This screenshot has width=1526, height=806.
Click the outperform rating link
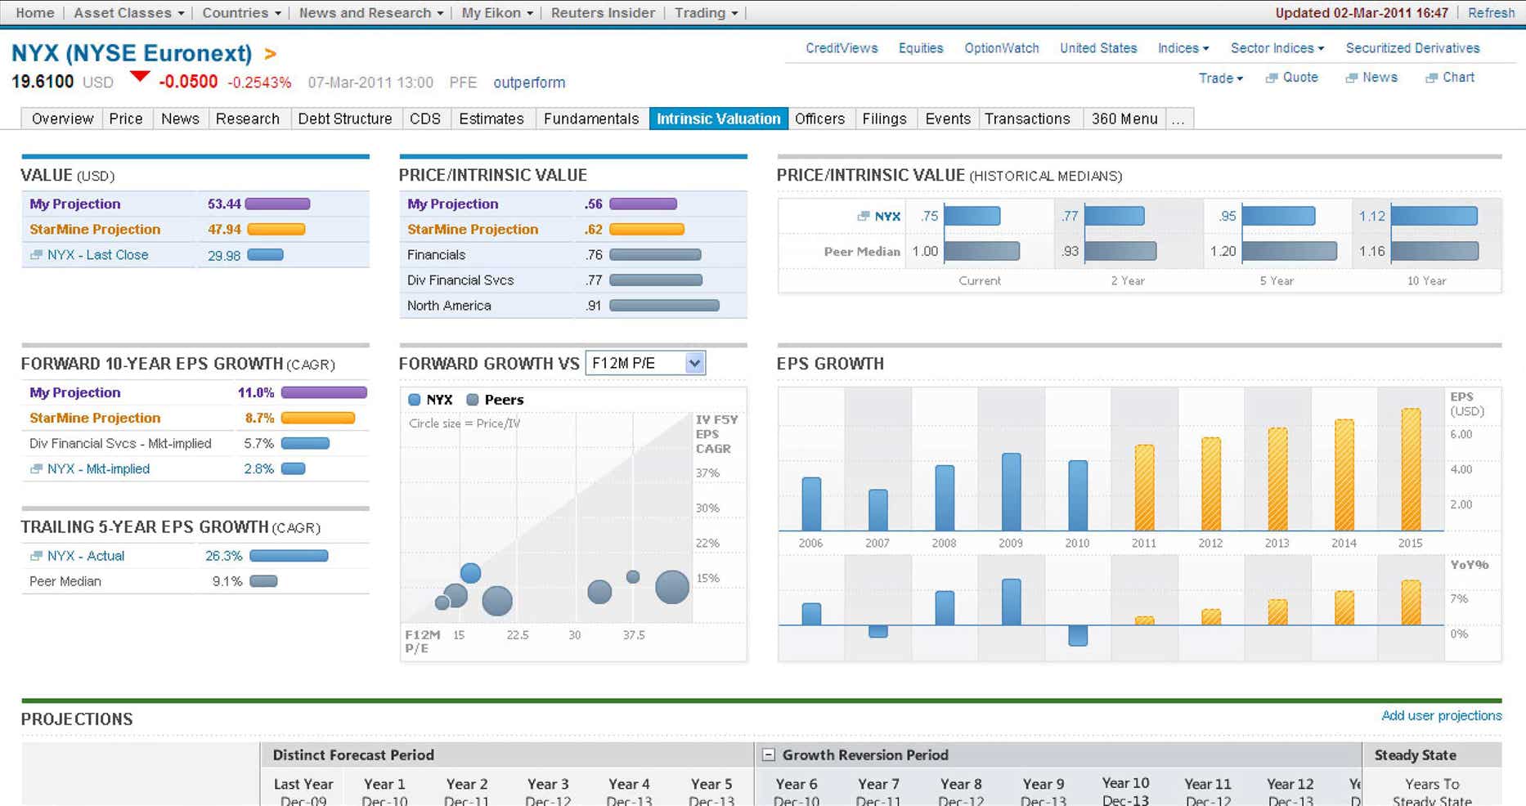pyautogui.click(x=529, y=83)
